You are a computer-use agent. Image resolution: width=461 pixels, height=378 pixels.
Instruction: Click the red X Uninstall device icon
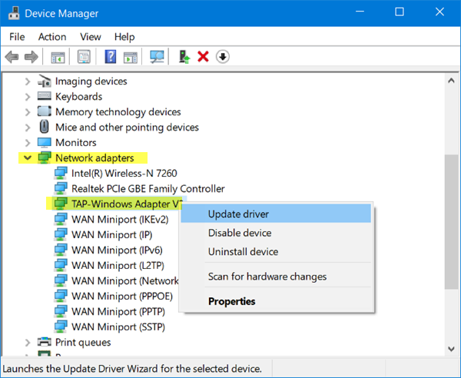204,57
